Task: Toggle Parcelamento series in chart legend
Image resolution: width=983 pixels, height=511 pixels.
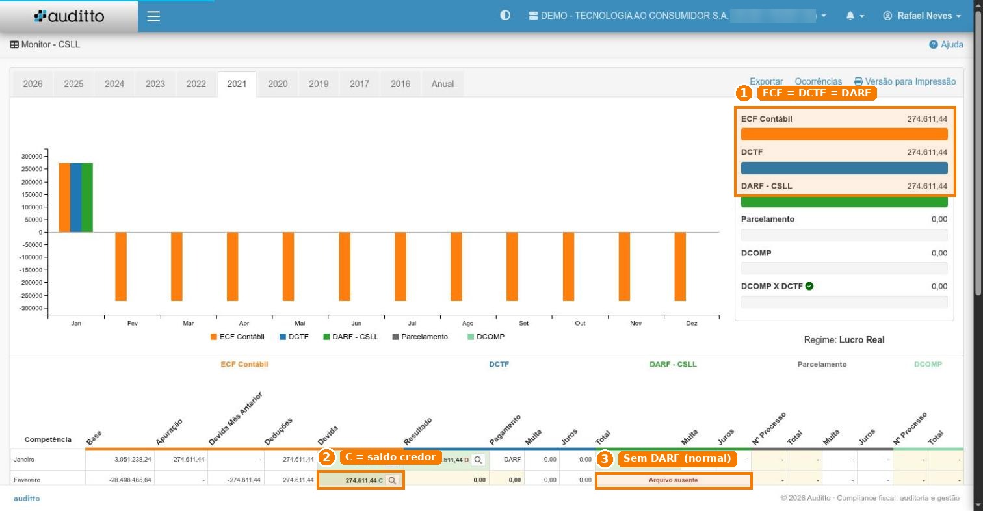Action: 420,337
